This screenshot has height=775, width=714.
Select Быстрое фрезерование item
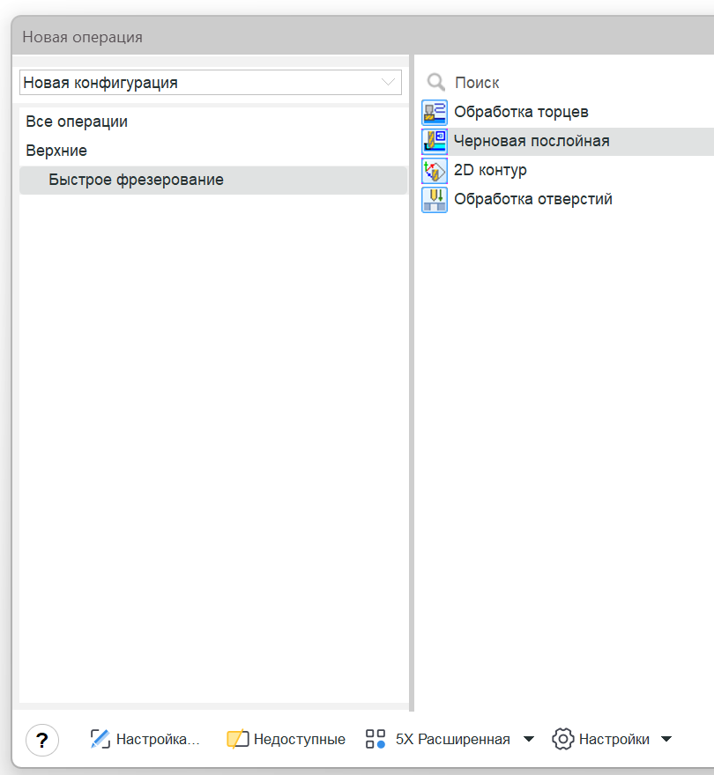tap(213, 180)
